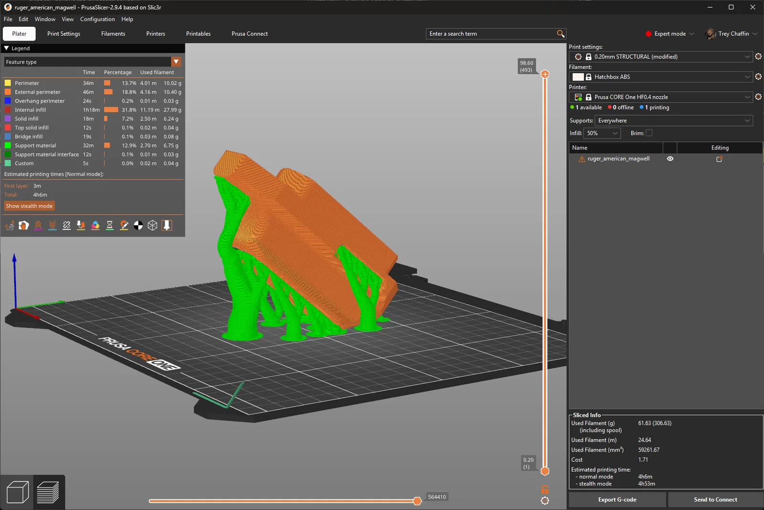Viewport: 764px width, 510px height.
Task: Toggle center of gravity marker icon
Action: coord(138,225)
